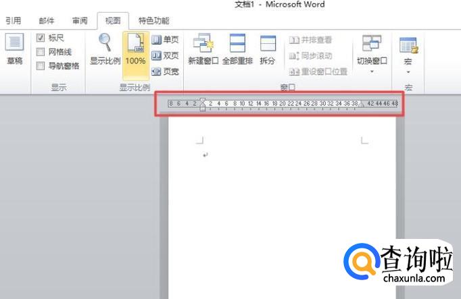Open the Review (审阅) tab
The height and width of the screenshot is (299, 461).
[80, 20]
